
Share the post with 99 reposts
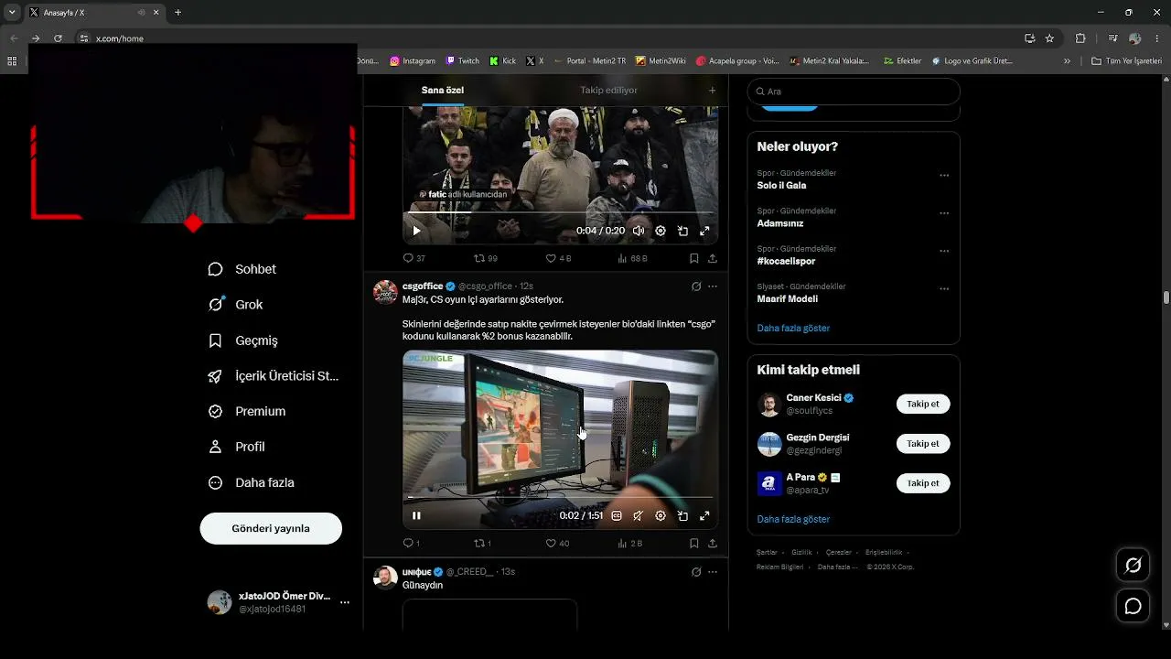point(713,258)
